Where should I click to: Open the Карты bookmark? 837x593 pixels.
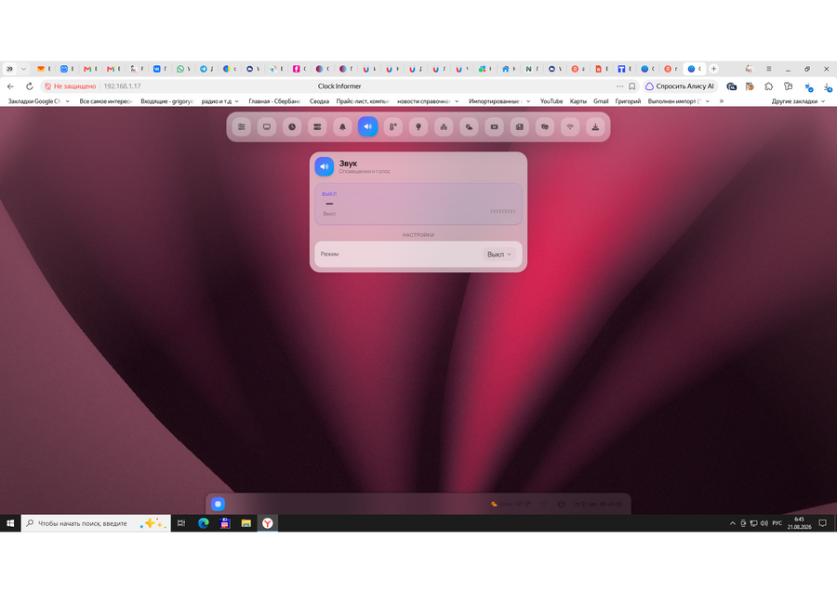point(578,101)
